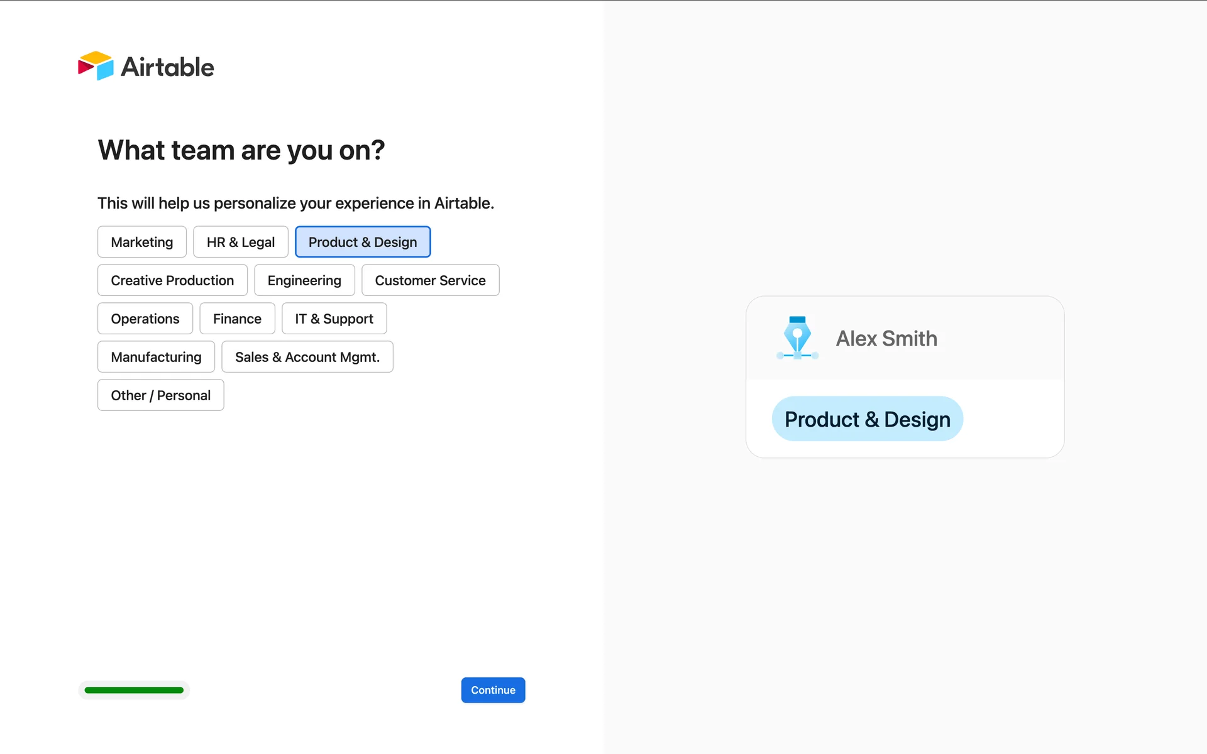The image size is (1207, 754).
Task: Click the Alex Smith name in preview card
Action: (x=886, y=339)
